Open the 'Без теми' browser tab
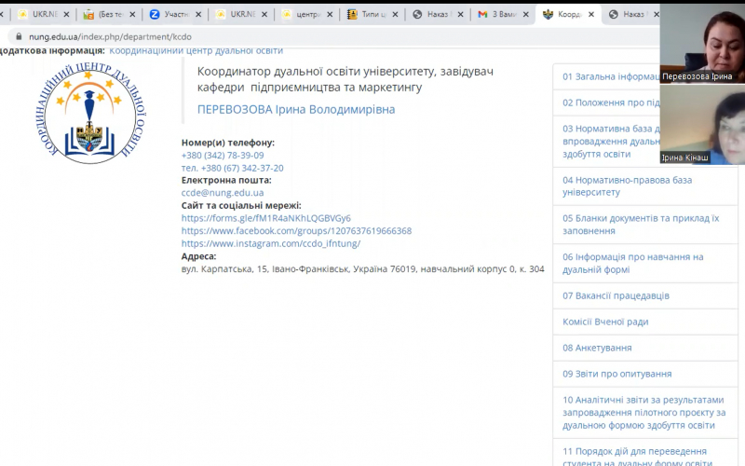Screen dimensions: 745x466 click(x=109, y=14)
